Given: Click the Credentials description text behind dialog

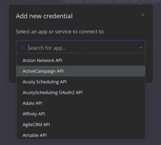Looking at the screenshot, I should [x=110, y=2].
